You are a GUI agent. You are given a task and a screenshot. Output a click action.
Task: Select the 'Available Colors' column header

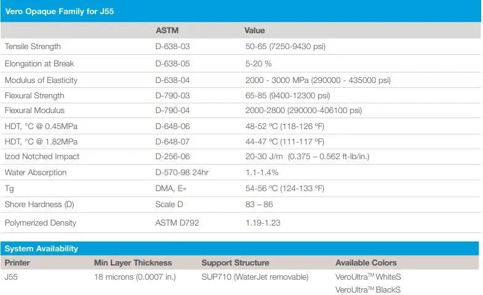(366, 263)
